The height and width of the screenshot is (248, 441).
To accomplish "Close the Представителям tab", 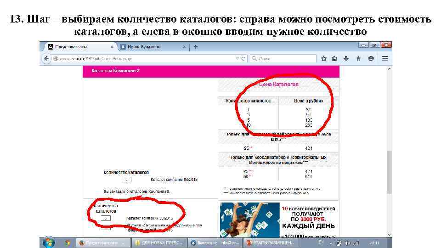I will coord(112,47).
